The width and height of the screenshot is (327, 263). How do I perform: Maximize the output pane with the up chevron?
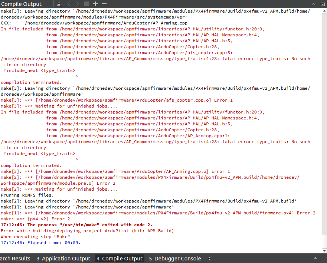pos(313,4)
